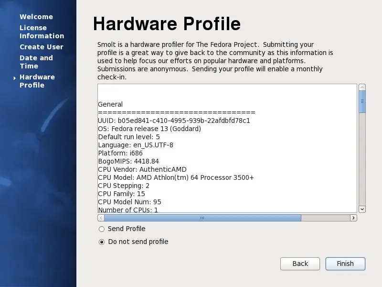Viewport: 382px width, 287px height.
Task: Click the 'CPU Vendor: AuthenticAMD' line
Action: click(142, 169)
